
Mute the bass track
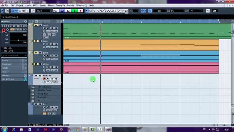36,41
